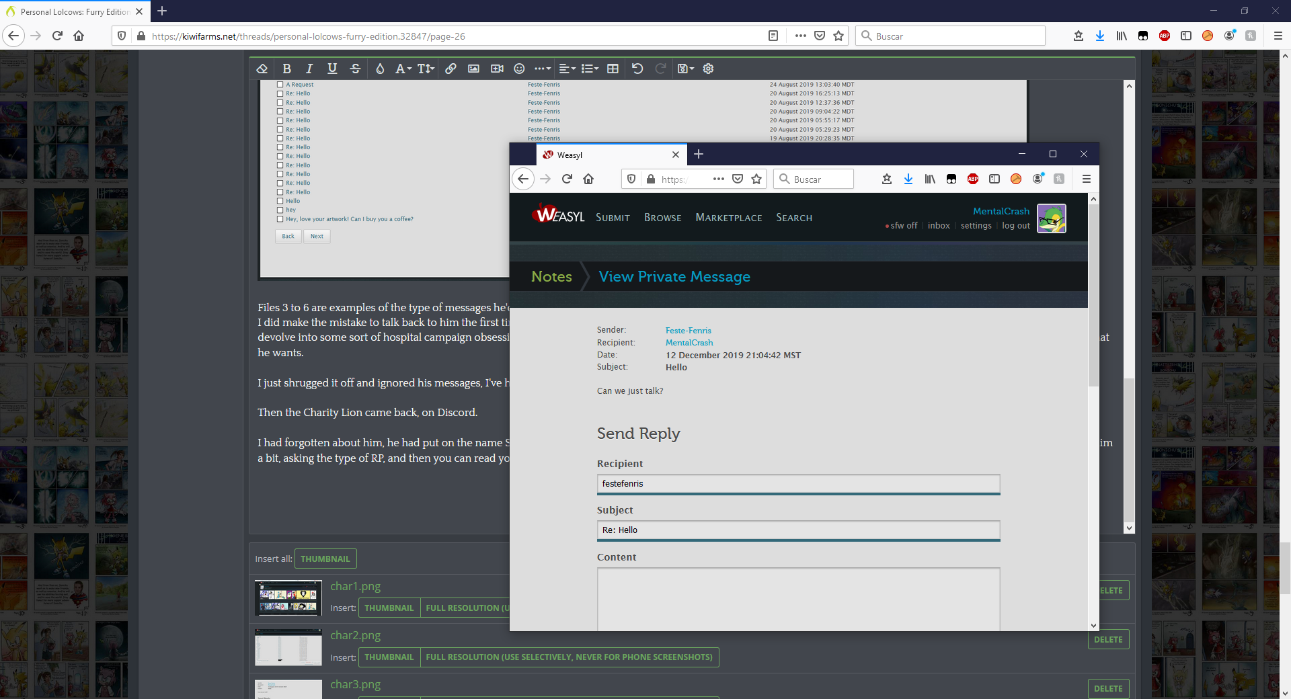Screen dimensions: 1291x699
Task: Click the Content text area
Action: coord(798,599)
